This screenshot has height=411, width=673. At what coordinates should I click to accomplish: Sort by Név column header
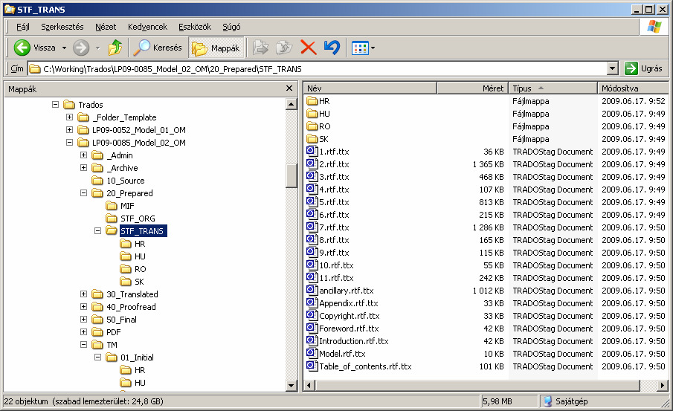pyautogui.click(x=370, y=88)
